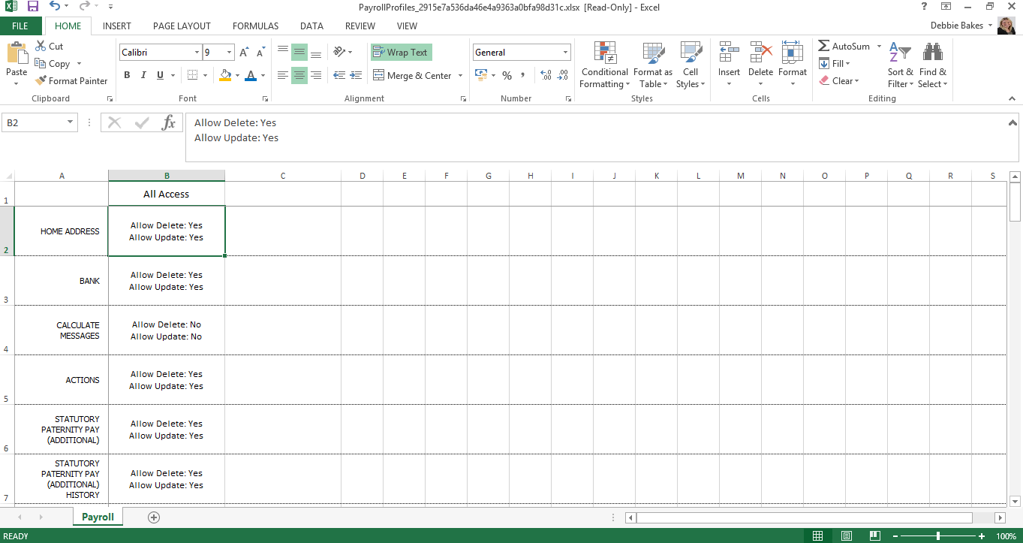The image size is (1023, 543).
Task: Decrease font size
Action: (x=261, y=53)
